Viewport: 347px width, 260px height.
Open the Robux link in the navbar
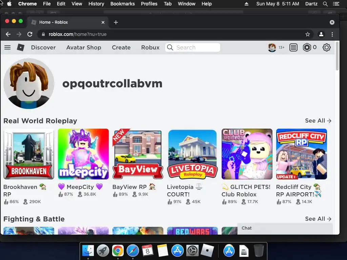pyautogui.click(x=150, y=47)
